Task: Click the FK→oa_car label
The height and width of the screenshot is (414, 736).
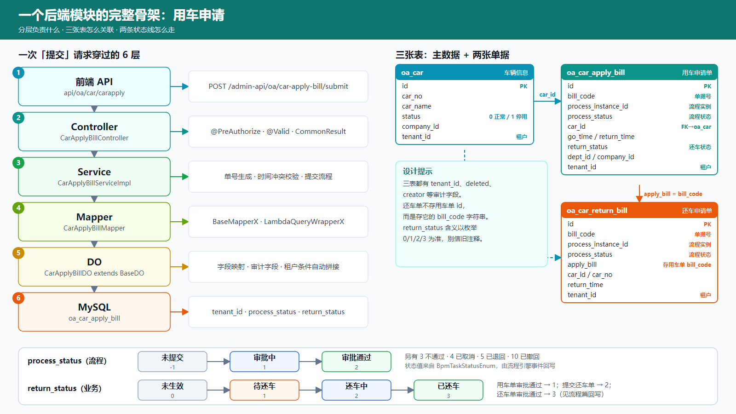Action: tap(696, 127)
